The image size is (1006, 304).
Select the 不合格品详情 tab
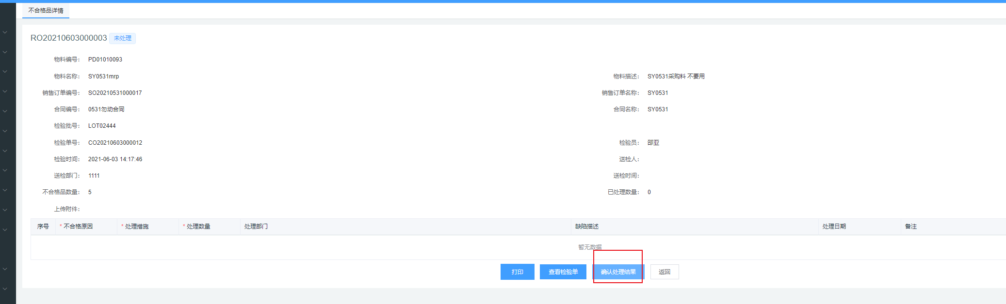pyautogui.click(x=46, y=11)
